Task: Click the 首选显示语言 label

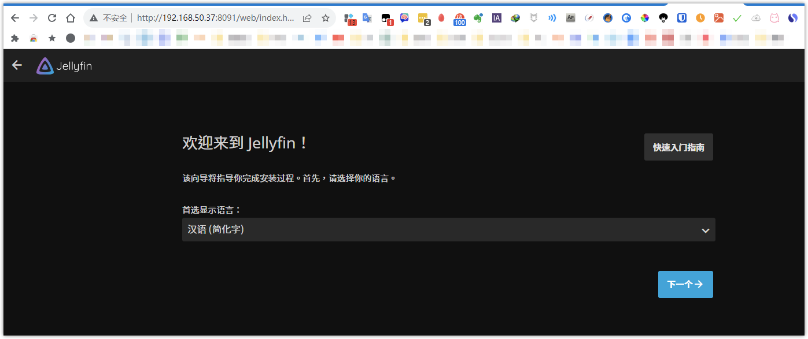Action: tap(212, 210)
